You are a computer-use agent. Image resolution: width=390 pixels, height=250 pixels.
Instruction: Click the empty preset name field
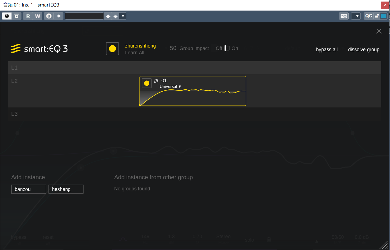coord(84,16)
